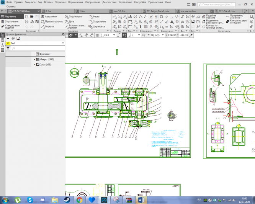
Task: Click Контур по двум контурам button
Action: 237,22
